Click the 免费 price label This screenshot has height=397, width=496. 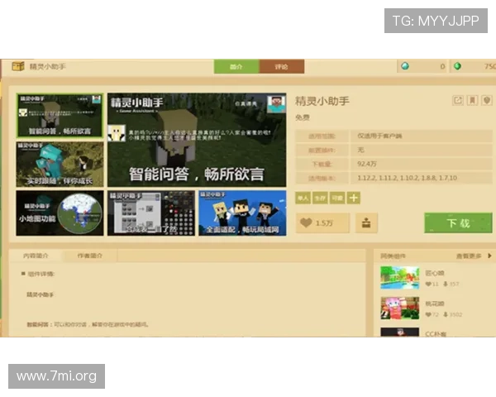click(x=303, y=117)
